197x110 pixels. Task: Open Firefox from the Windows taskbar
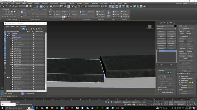(x=52, y=108)
